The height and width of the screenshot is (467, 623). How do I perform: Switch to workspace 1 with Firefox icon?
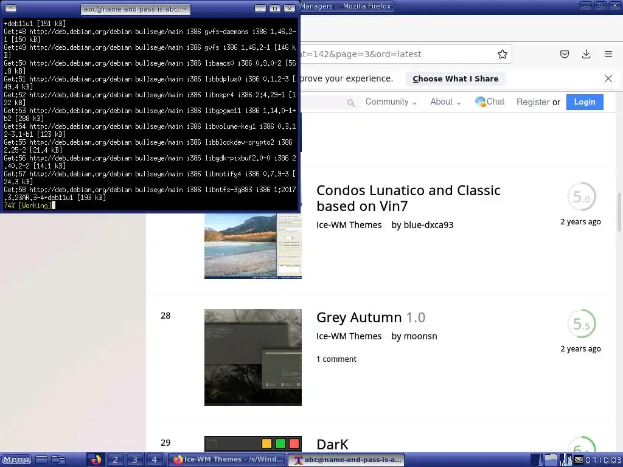click(96, 460)
